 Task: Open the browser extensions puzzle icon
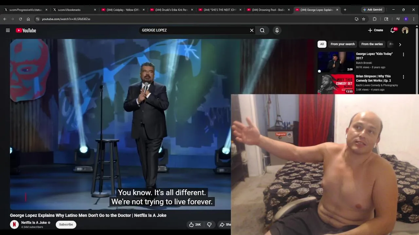pyautogui.click(x=375, y=19)
